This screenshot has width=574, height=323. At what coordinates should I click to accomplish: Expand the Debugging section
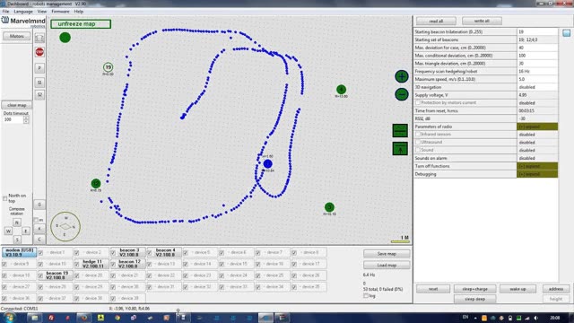point(537,174)
